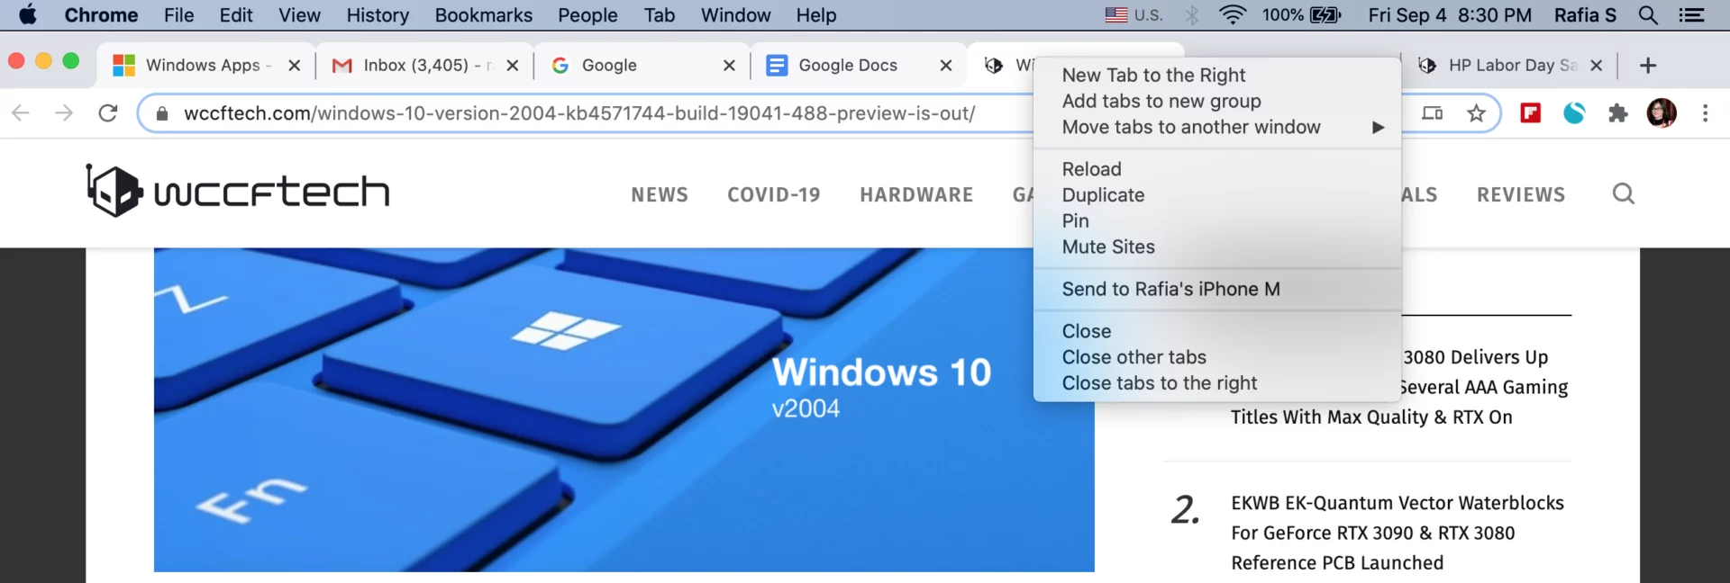Expand Move tabs to another window submenu
1730x583 pixels.
1217,128
